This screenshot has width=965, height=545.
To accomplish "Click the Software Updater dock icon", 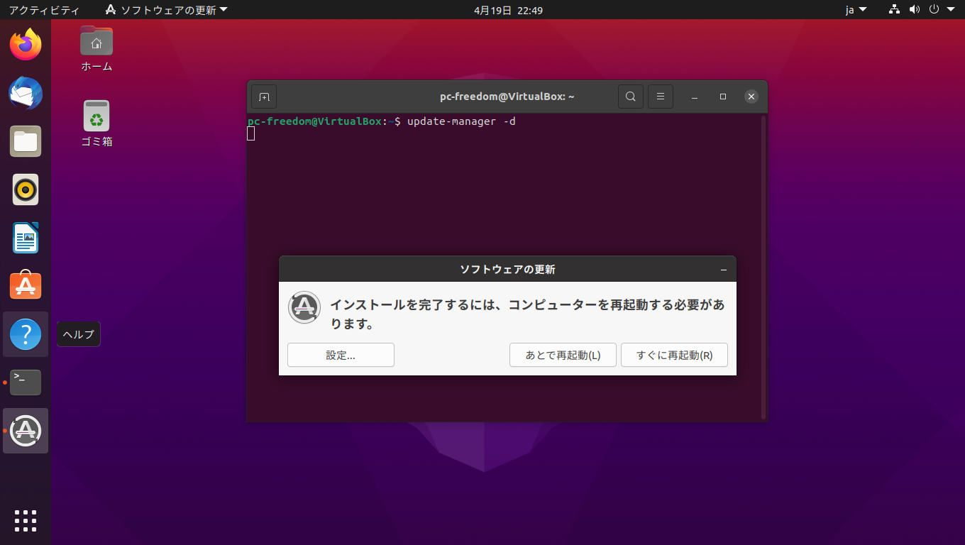I will click(26, 431).
